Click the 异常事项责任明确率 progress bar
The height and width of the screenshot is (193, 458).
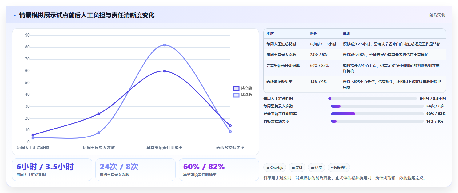(x=377, y=114)
